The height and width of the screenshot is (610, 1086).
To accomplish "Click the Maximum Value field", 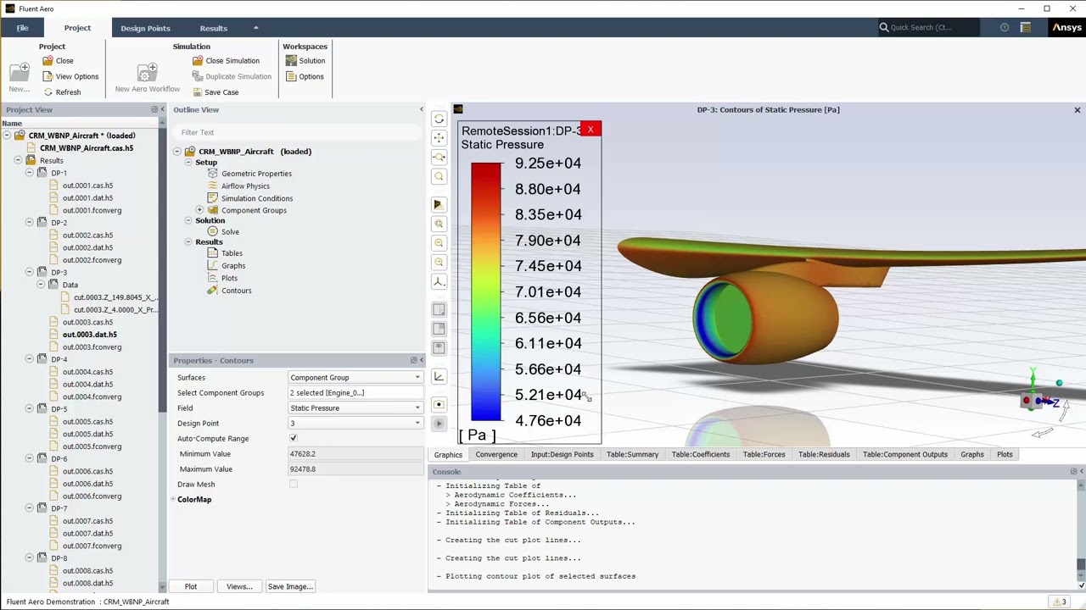I will coord(355,469).
